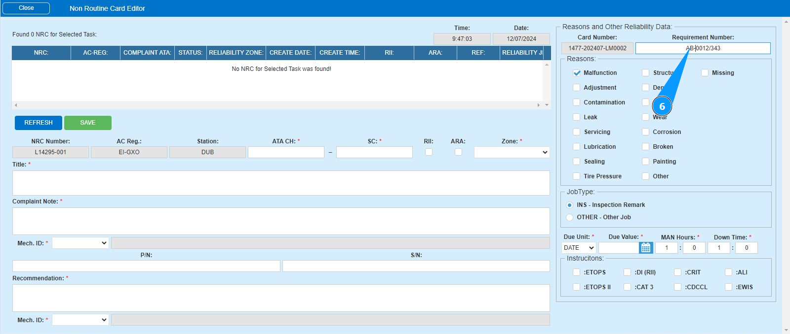Uncheck the Malfunction reason checkbox
The height and width of the screenshot is (334, 790).
576,73
